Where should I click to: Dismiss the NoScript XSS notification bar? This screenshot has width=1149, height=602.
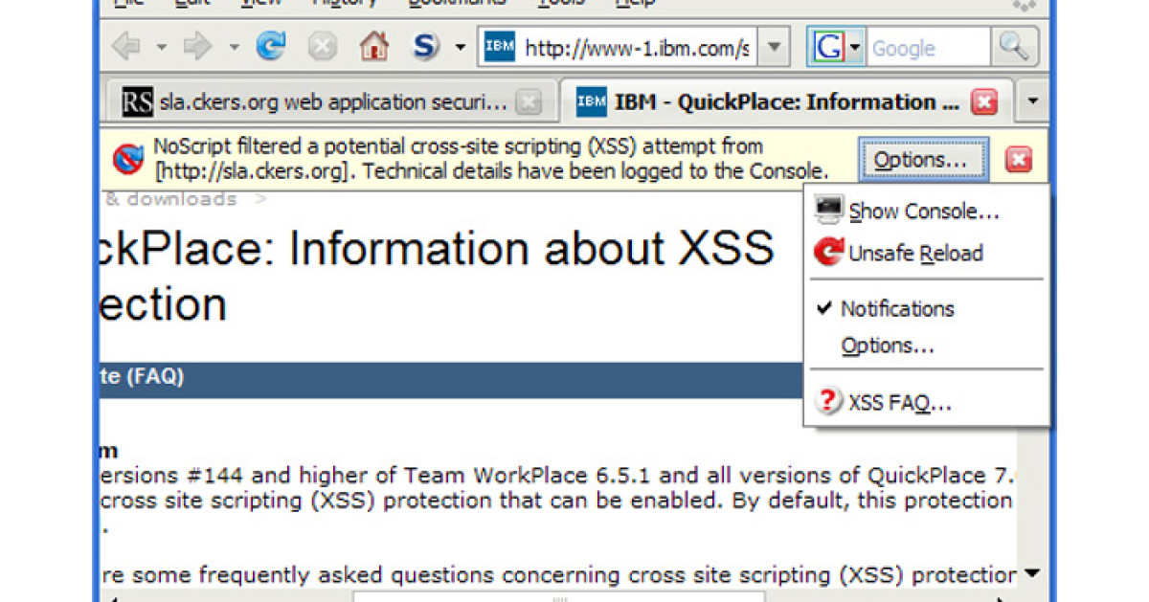(x=1019, y=160)
